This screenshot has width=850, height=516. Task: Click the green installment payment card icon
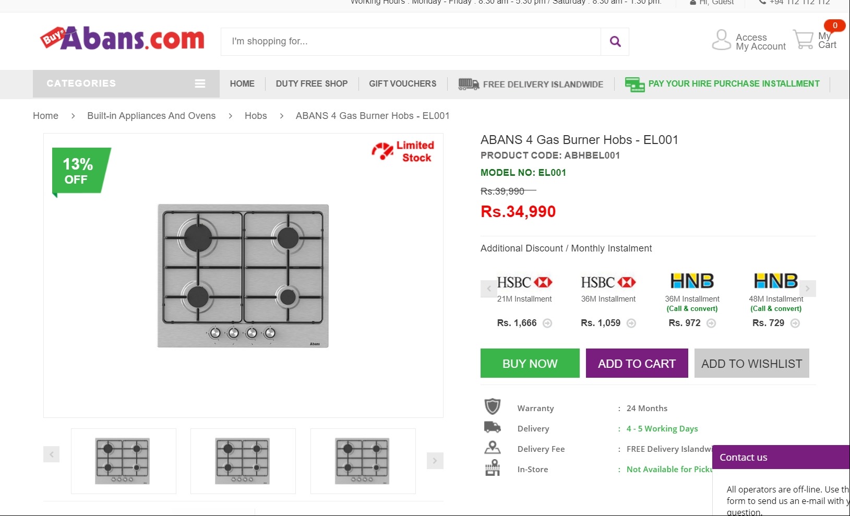[x=634, y=84]
